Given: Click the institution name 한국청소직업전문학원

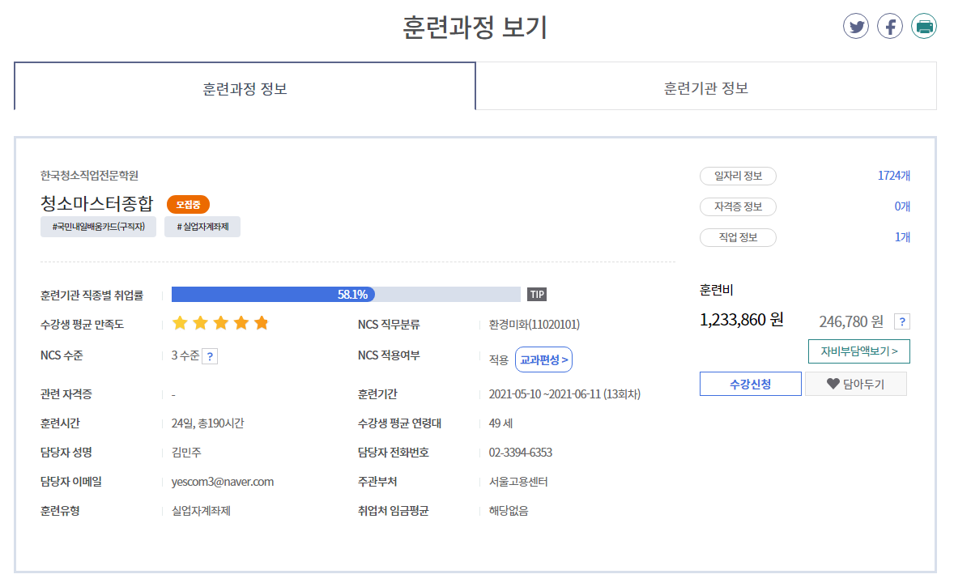Looking at the screenshot, I should (89, 176).
